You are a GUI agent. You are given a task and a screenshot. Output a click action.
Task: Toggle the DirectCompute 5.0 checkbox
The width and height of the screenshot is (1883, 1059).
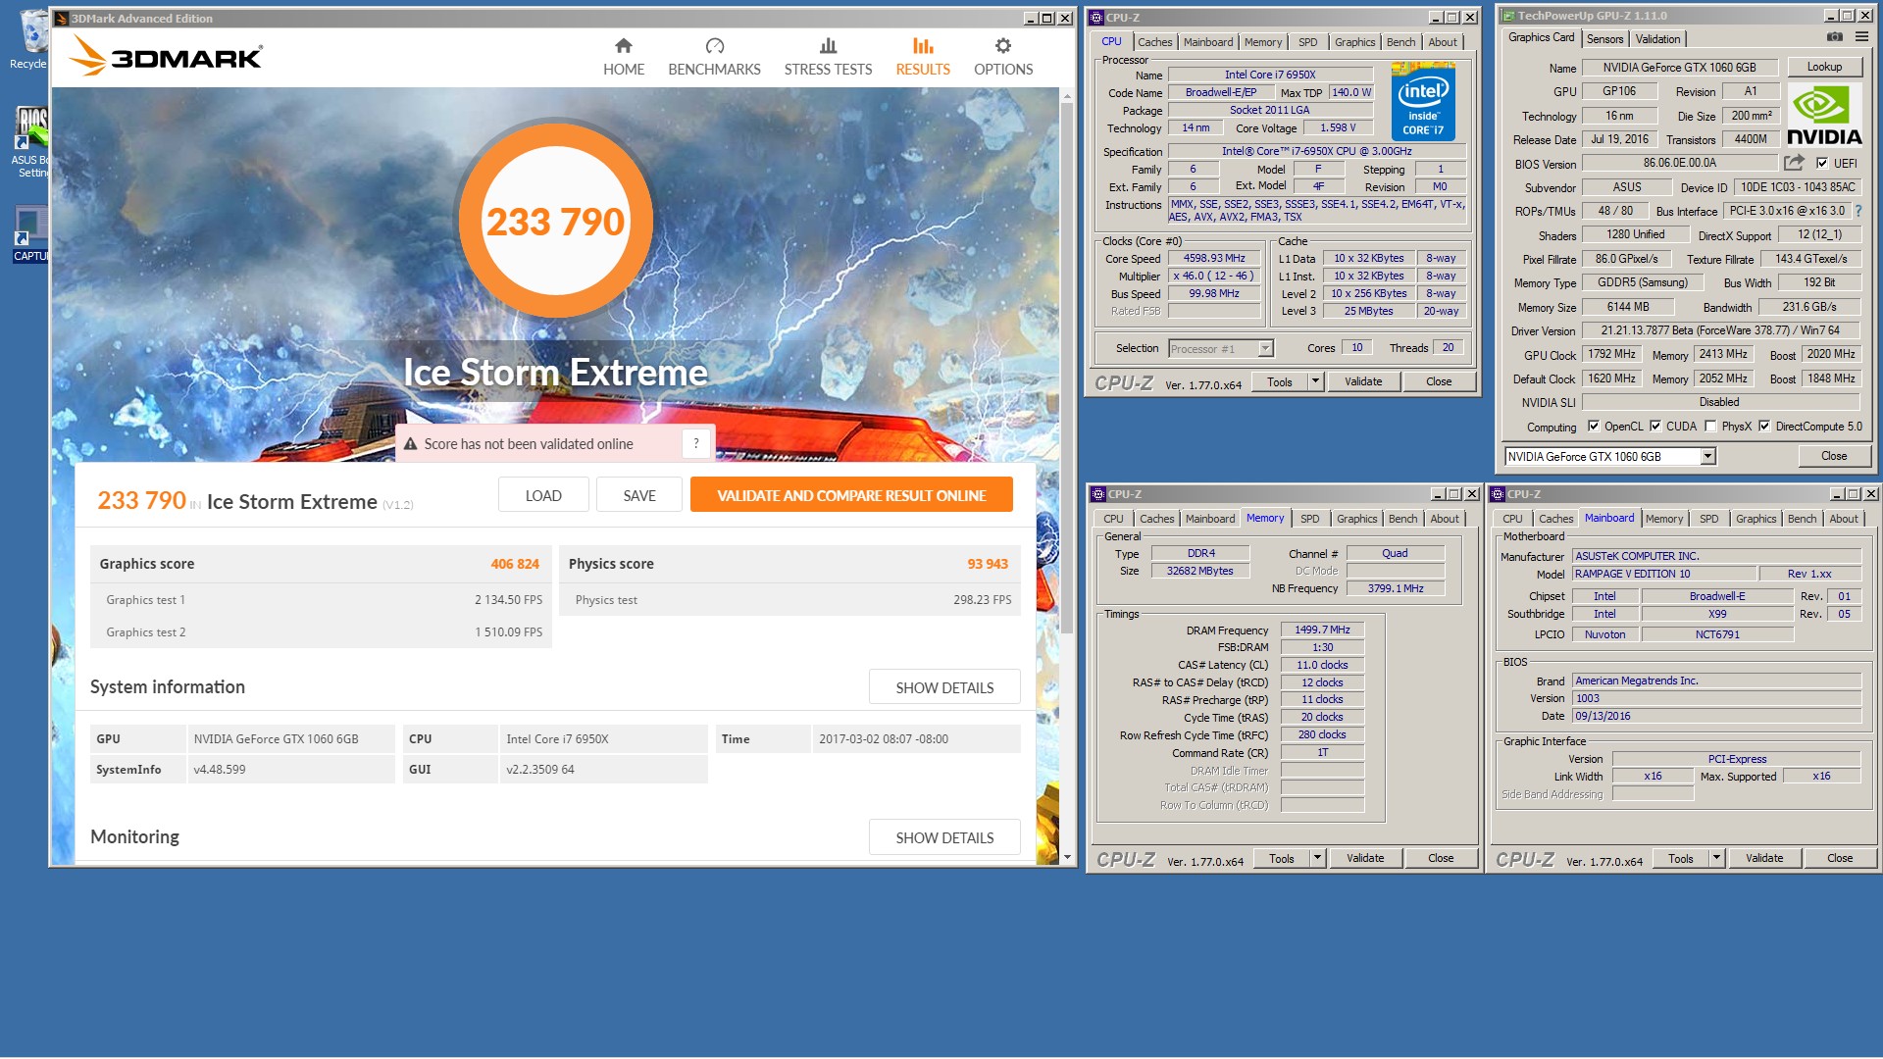[x=1764, y=427]
